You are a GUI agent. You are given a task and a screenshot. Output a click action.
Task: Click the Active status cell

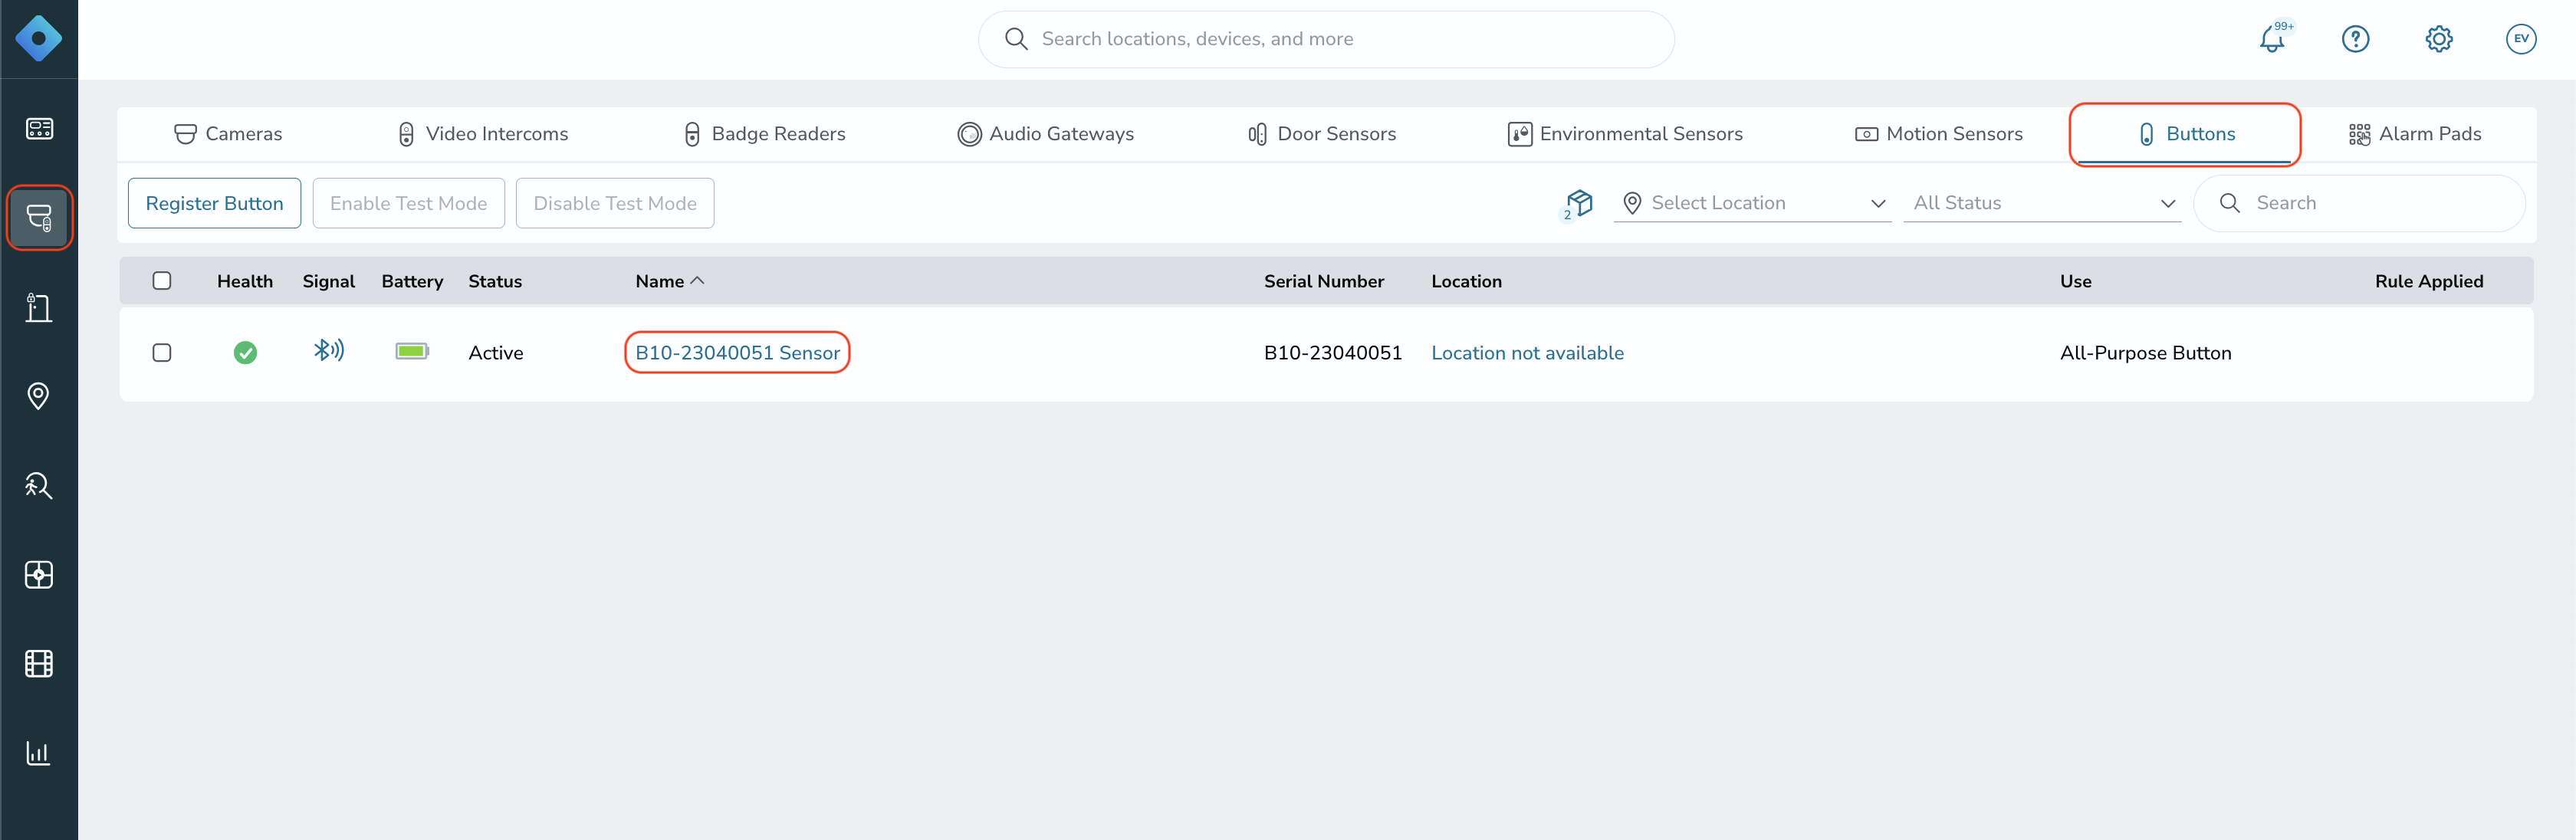pos(496,353)
